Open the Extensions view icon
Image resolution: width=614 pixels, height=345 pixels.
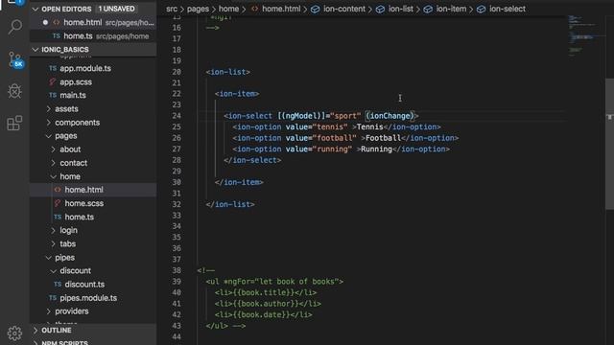[15, 124]
